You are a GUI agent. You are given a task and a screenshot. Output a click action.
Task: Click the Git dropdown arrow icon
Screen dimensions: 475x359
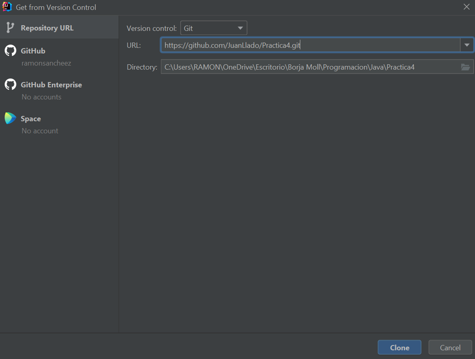tap(240, 27)
